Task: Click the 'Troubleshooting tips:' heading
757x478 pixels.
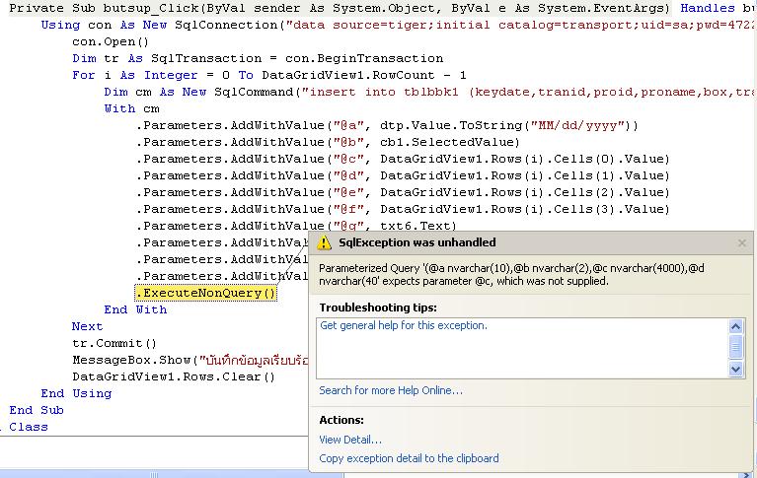Action: coord(378,307)
